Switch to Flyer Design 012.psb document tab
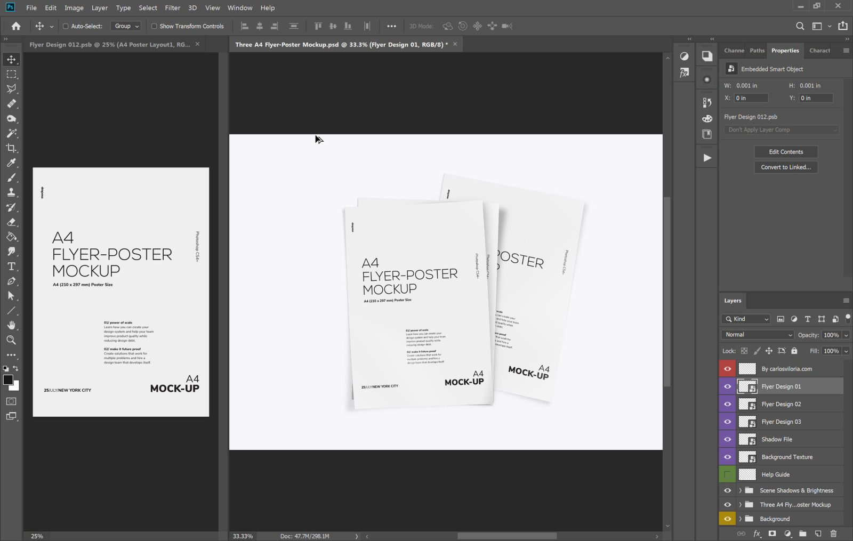 [x=110, y=45]
